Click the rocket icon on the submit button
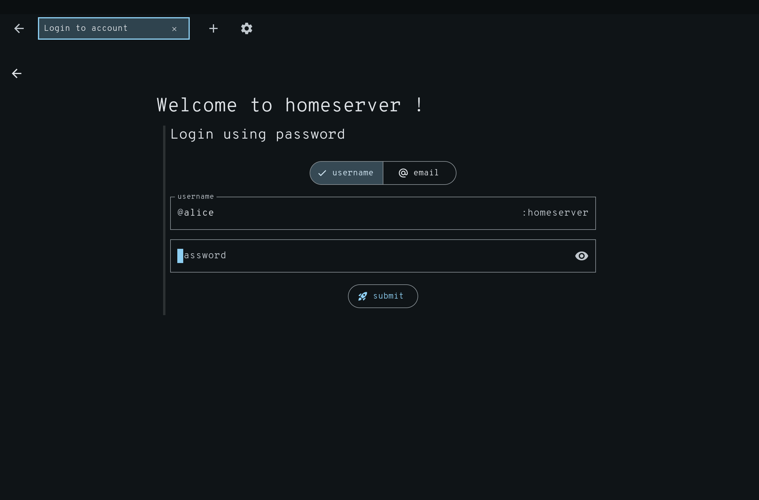The width and height of the screenshot is (759, 500). pyautogui.click(x=363, y=296)
